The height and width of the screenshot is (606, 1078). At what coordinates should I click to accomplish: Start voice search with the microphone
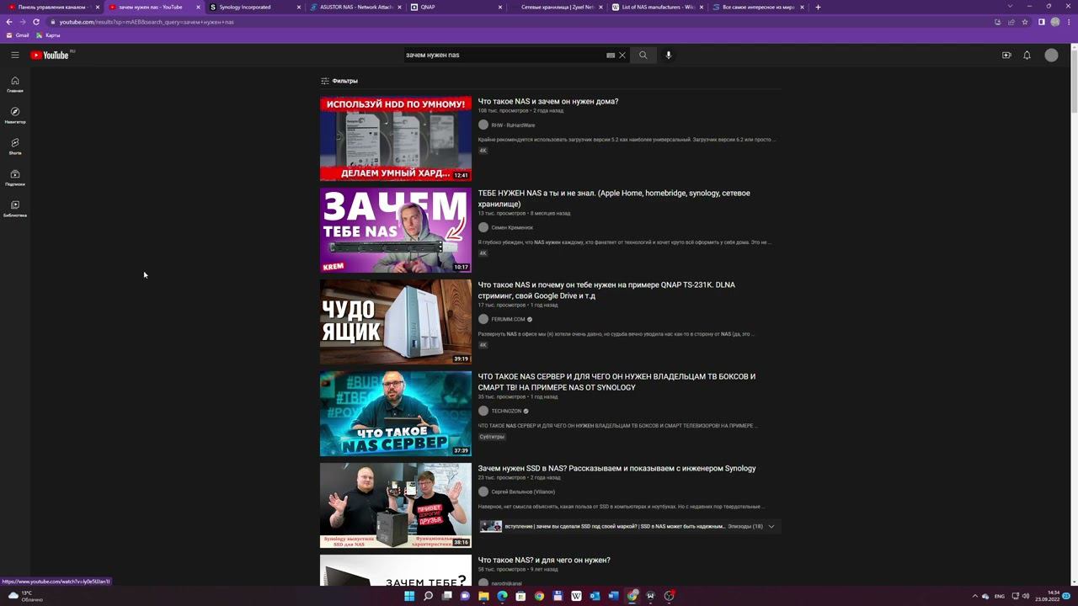tap(669, 55)
